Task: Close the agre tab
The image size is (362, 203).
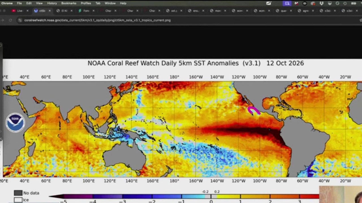Action: (x=313, y=11)
